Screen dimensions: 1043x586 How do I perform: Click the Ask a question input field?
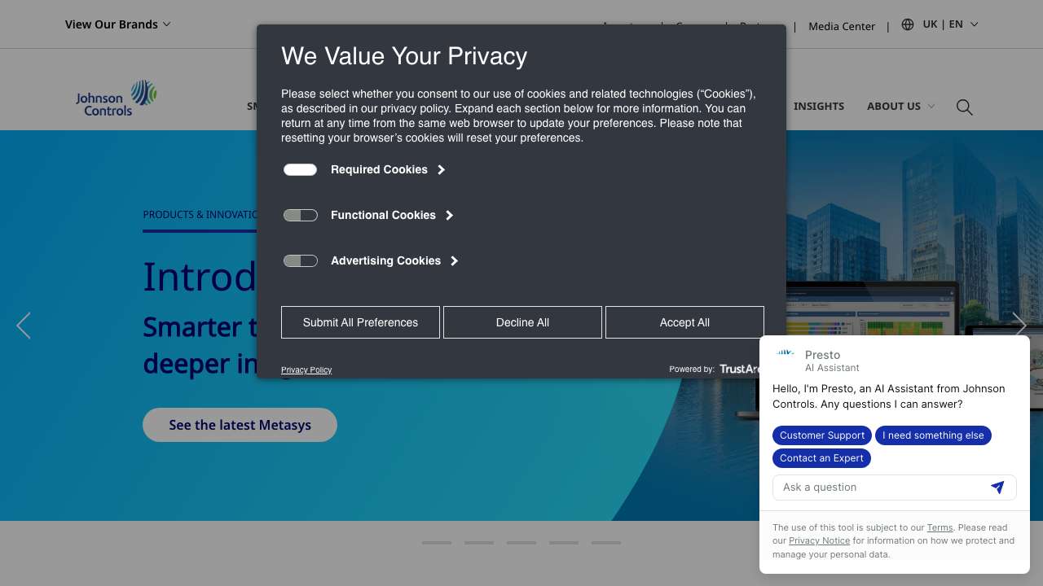[880, 487]
